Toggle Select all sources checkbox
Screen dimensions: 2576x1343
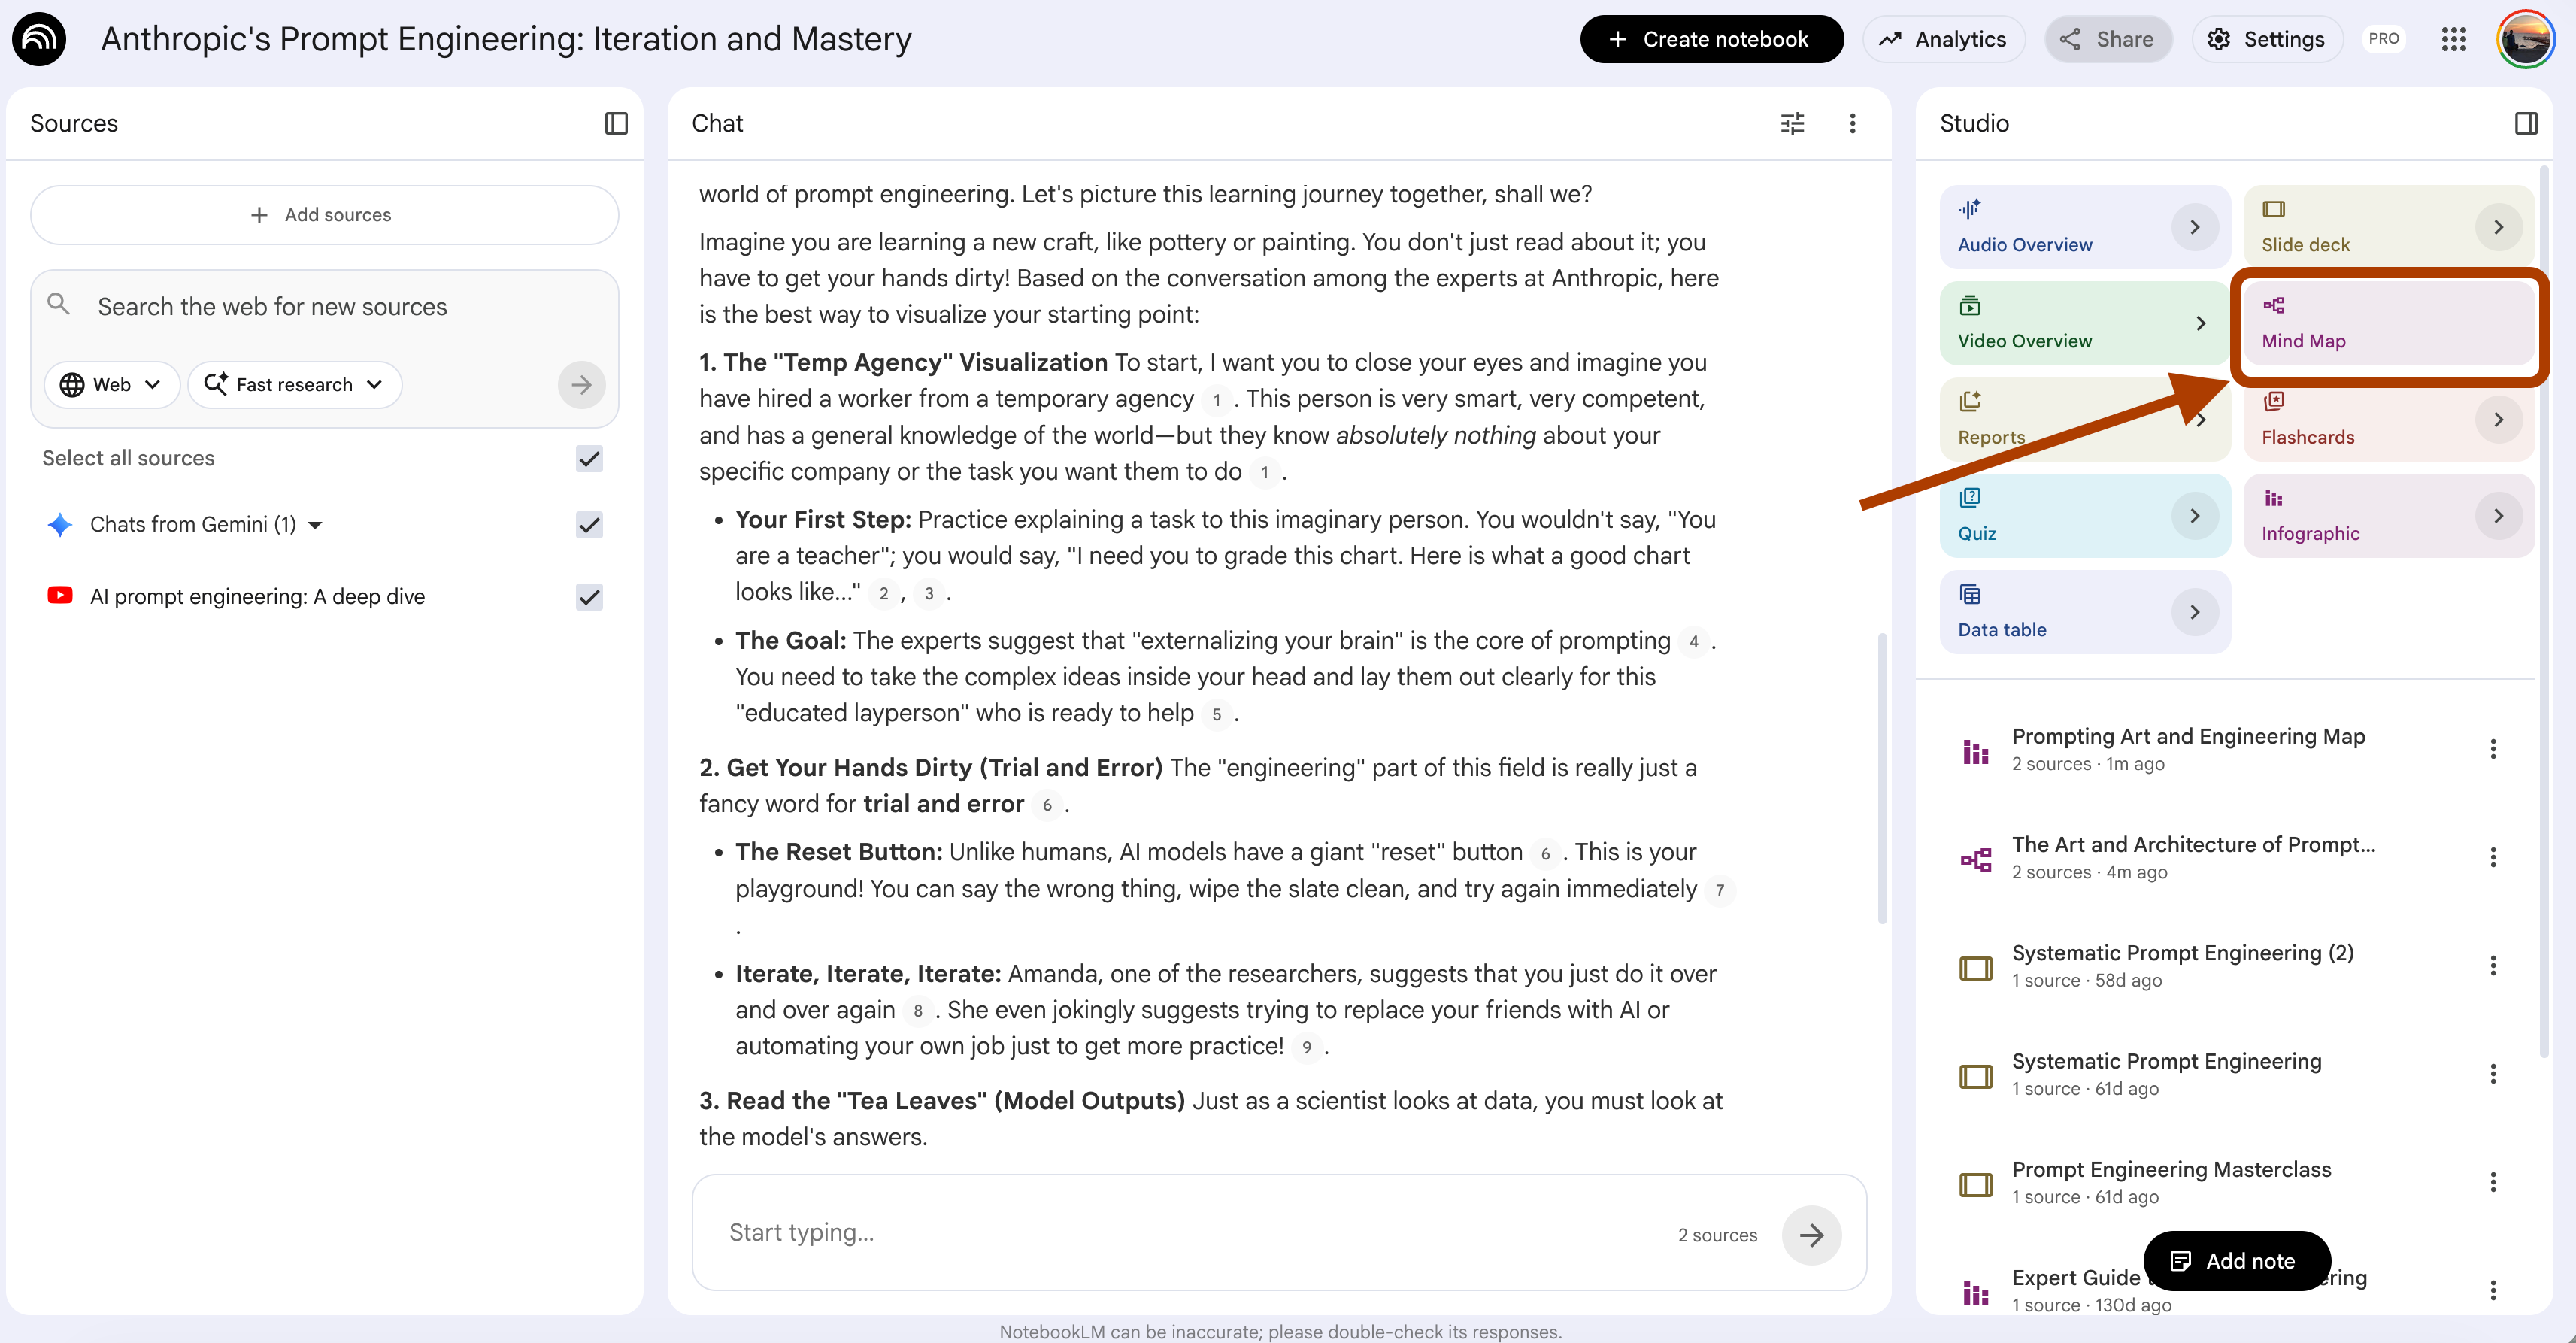coord(589,459)
